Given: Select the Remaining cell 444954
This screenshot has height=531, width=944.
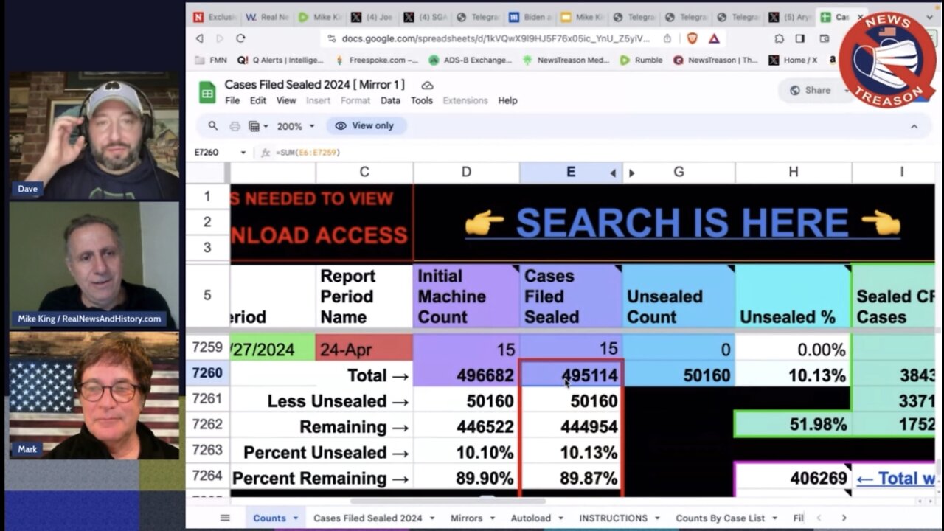Looking at the screenshot, I should coord(572,426).
